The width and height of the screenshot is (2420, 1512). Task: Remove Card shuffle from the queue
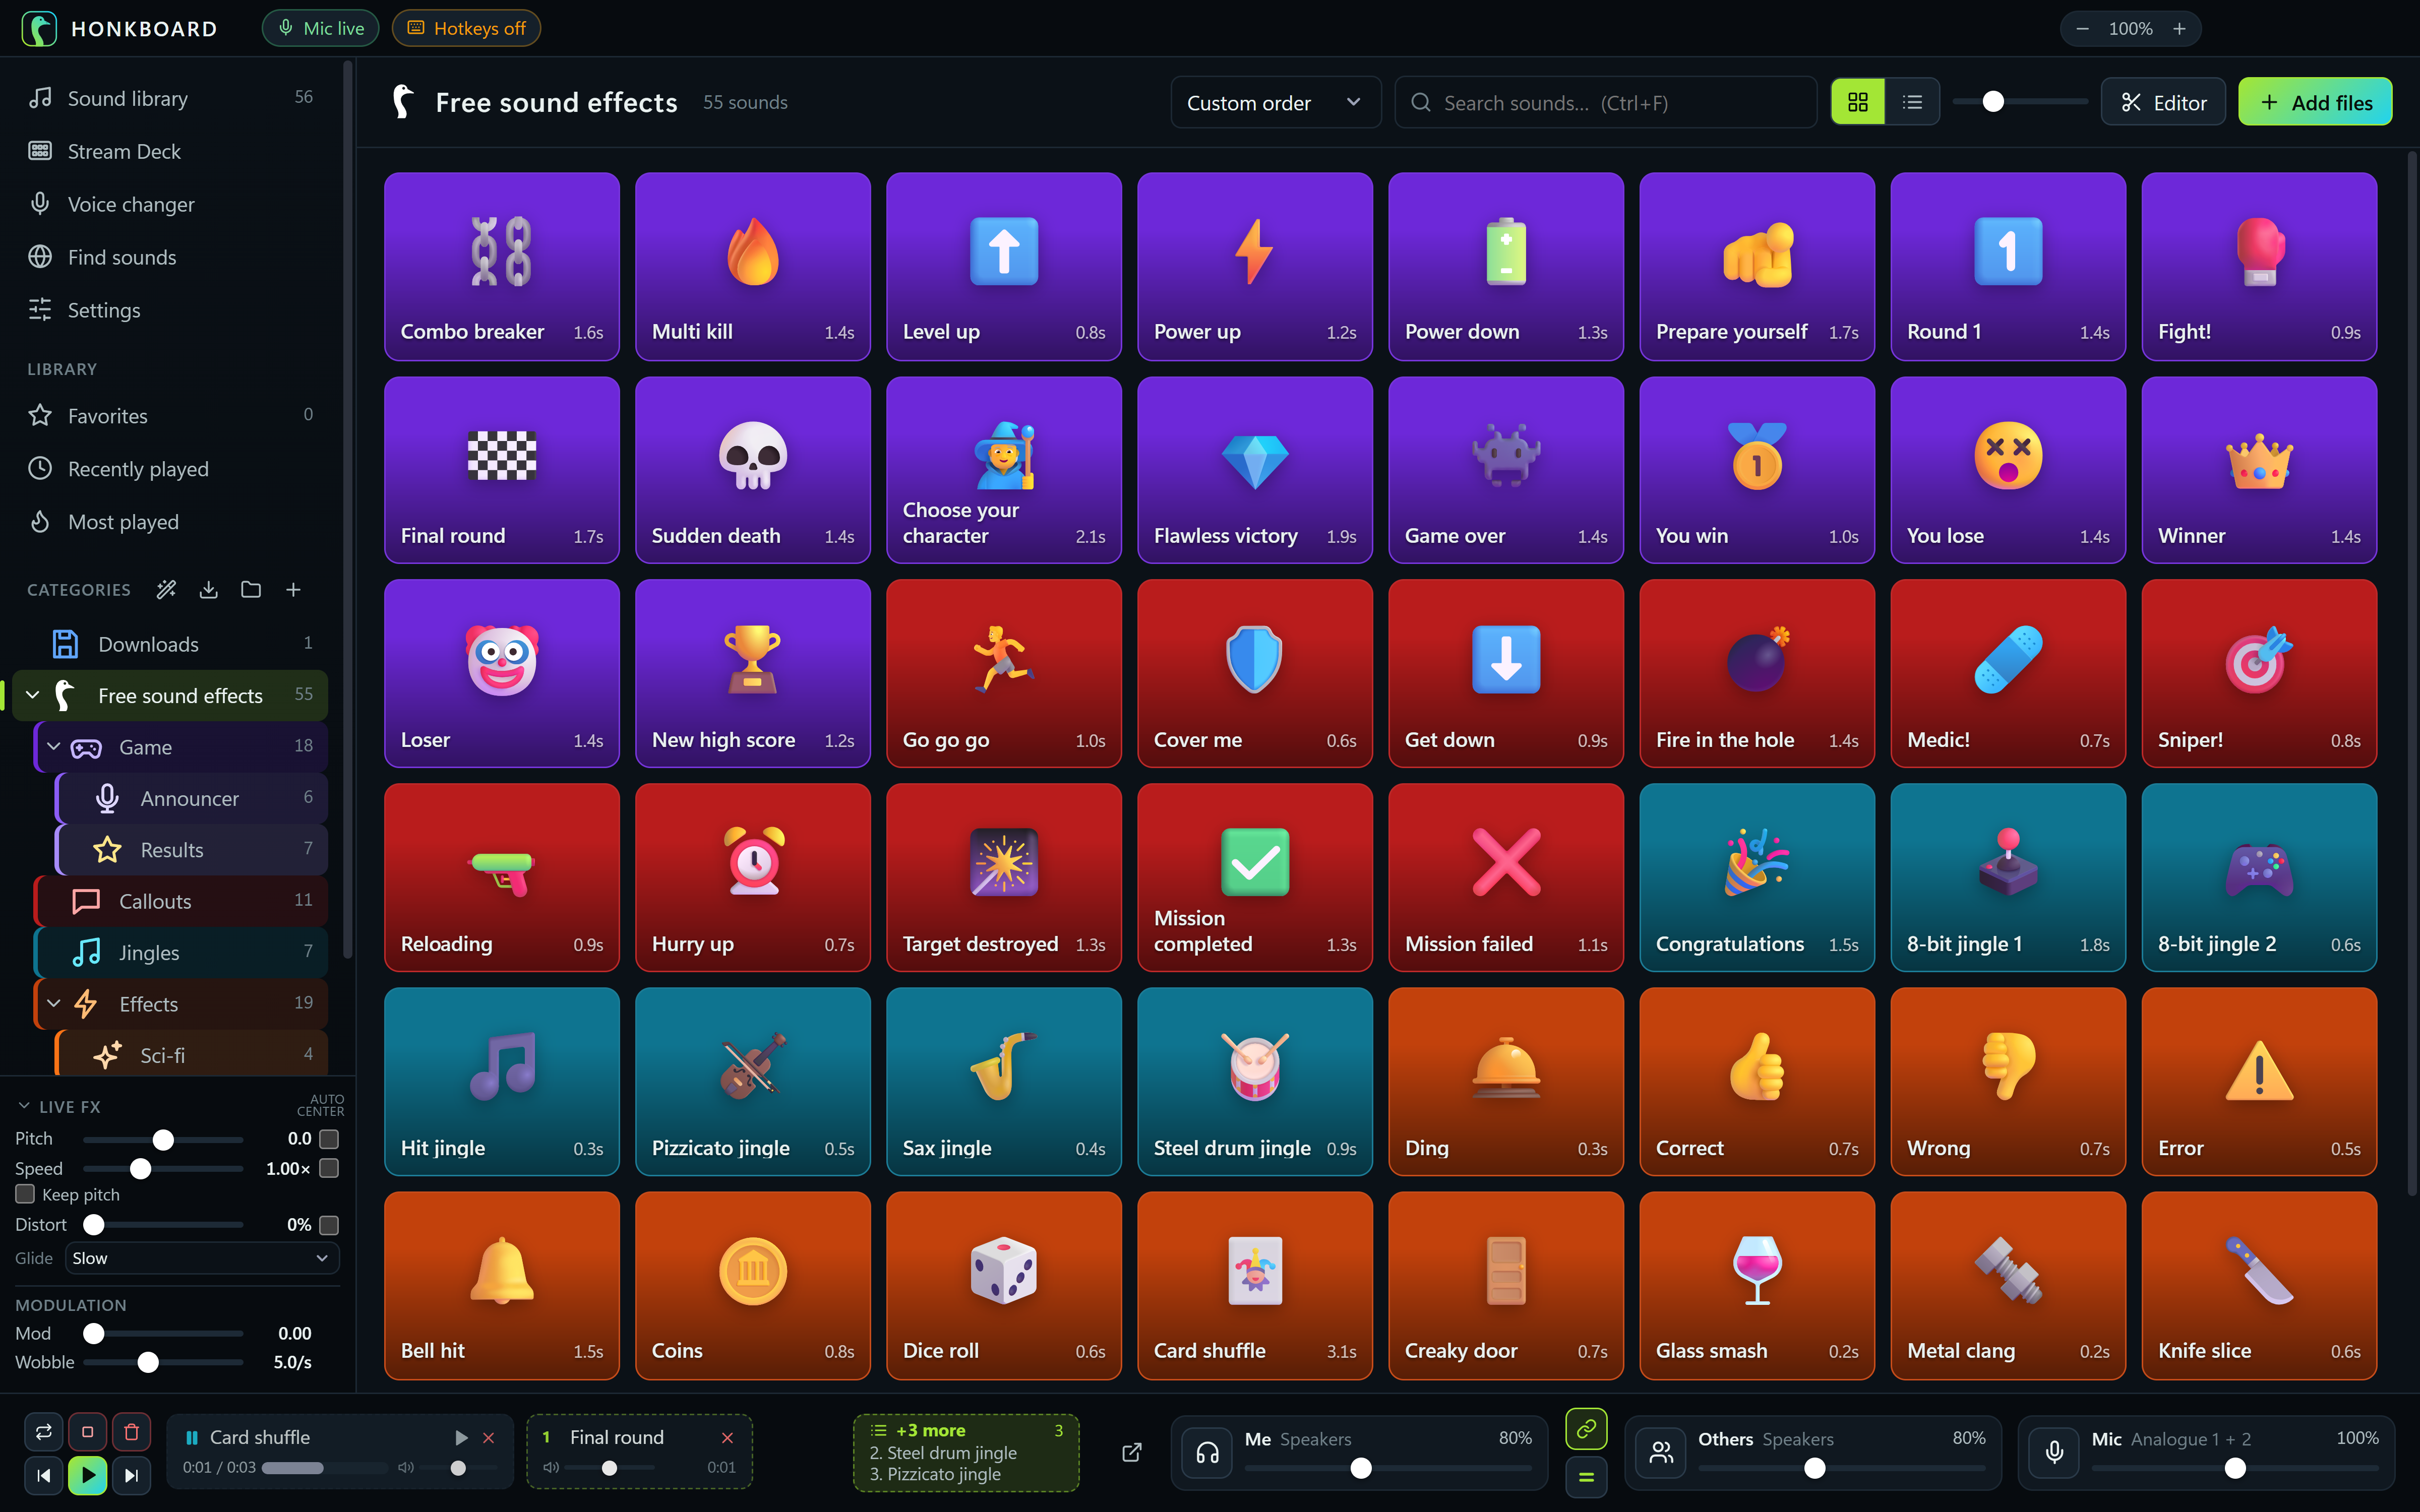point(489,1438)
